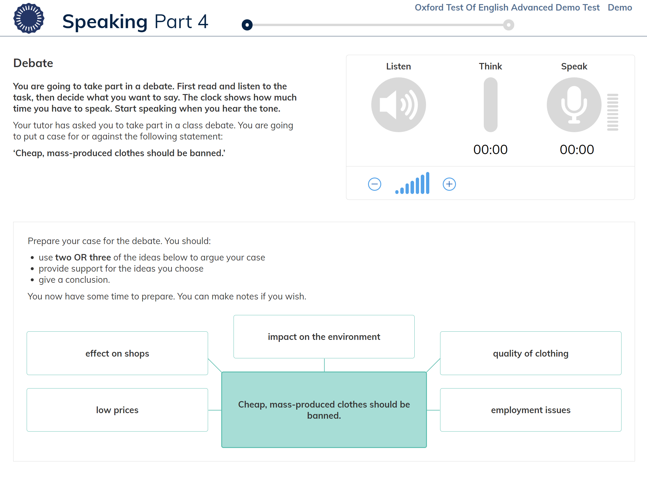
Task: Click the Speak timer display
Action: pyautogui.click(x=577, y=150)
